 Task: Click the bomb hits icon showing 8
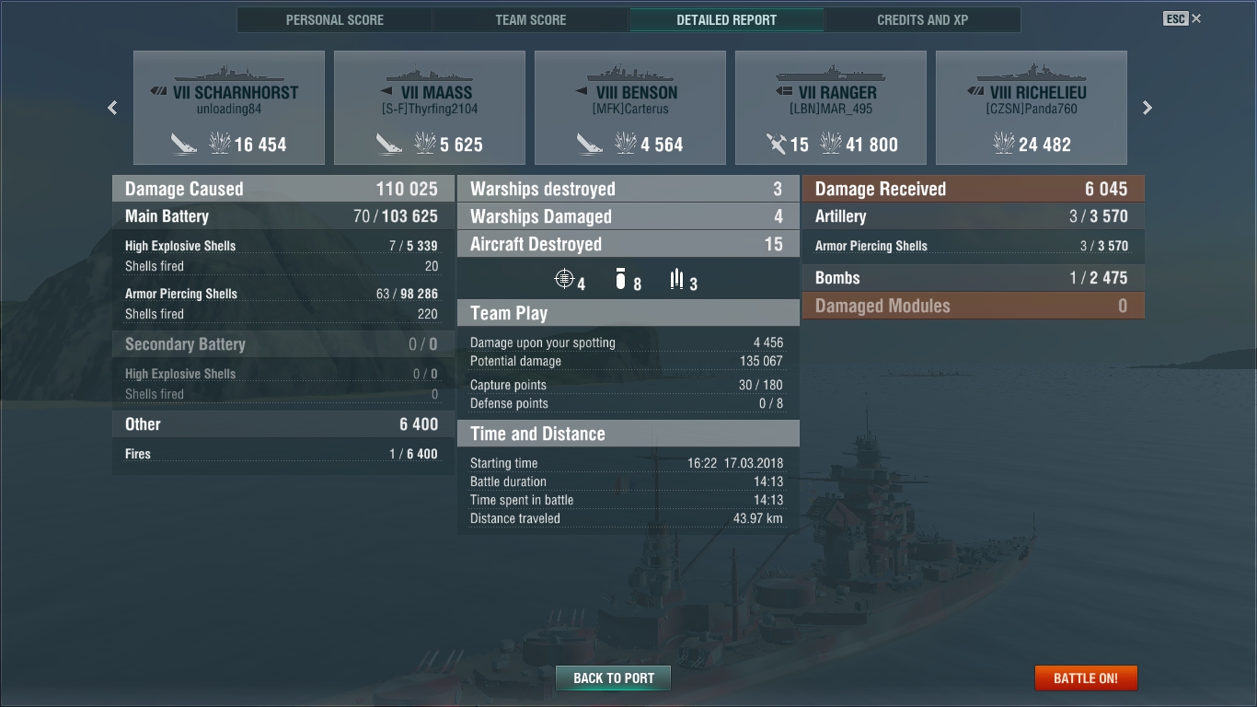point(620,278)
